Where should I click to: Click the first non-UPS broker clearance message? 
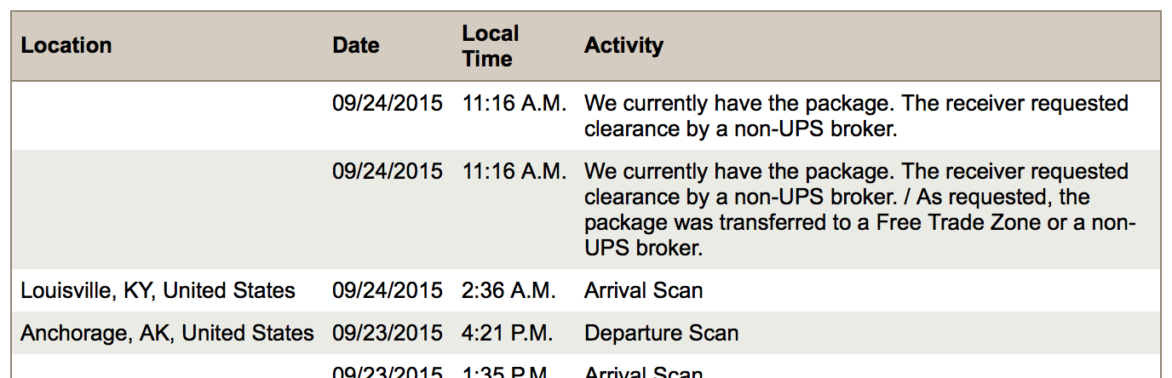pos(856,116)
